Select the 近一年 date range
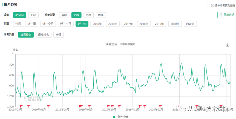Screen dimensions: 236x119 82,24
